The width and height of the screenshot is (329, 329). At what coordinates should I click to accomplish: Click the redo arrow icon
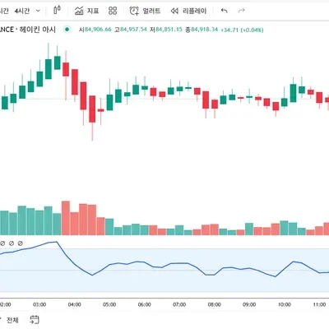click(x=242, y=11)
